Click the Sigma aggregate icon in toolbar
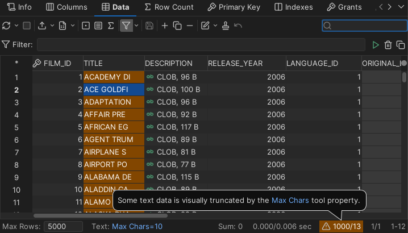 click(x=111, y=26)
